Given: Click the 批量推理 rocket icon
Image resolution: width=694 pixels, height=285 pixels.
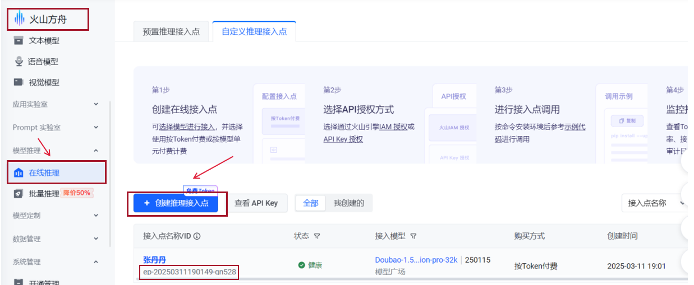Looking at the screenshot, I should coord(19,194).
